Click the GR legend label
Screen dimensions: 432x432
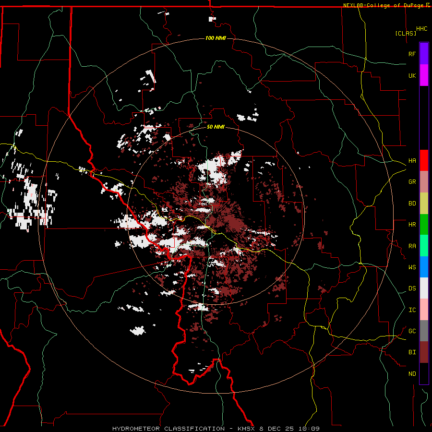click(x=412, y=181)
